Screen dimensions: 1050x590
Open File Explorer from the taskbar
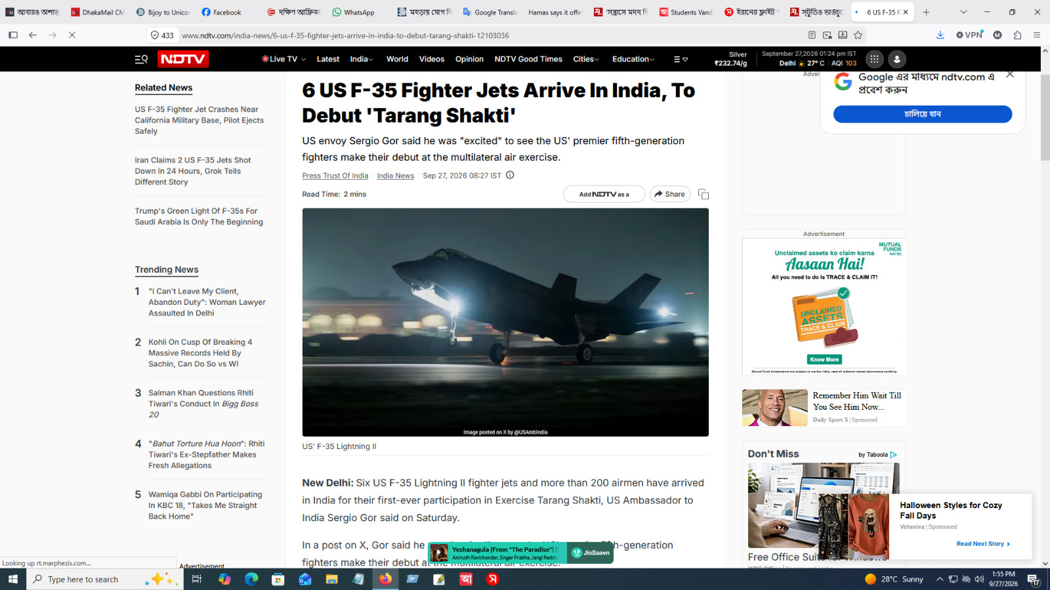331,579
